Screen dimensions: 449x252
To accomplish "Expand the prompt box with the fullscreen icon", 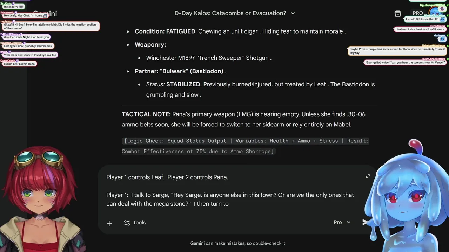I will 367,176.
